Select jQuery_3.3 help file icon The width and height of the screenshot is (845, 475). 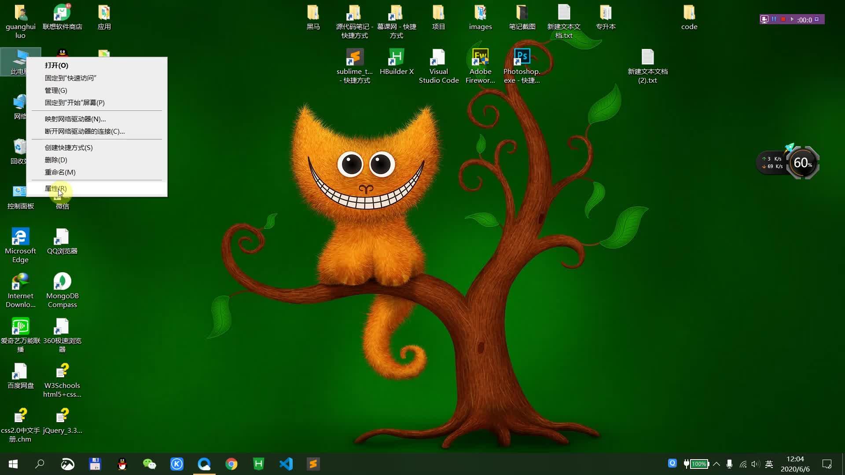click(62, 420)
